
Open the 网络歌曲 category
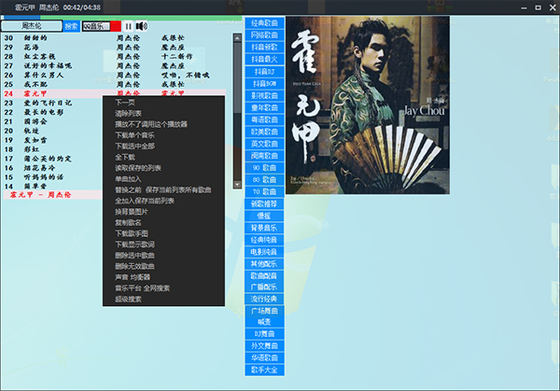(264, 35)
